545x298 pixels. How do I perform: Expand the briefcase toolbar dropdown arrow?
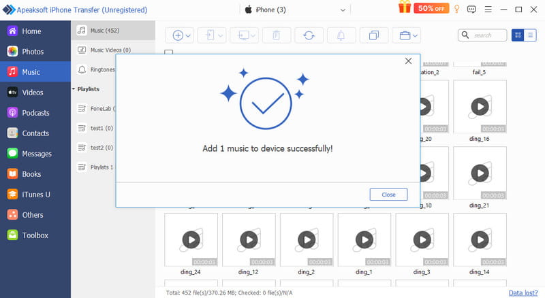[x=415, y=36]
